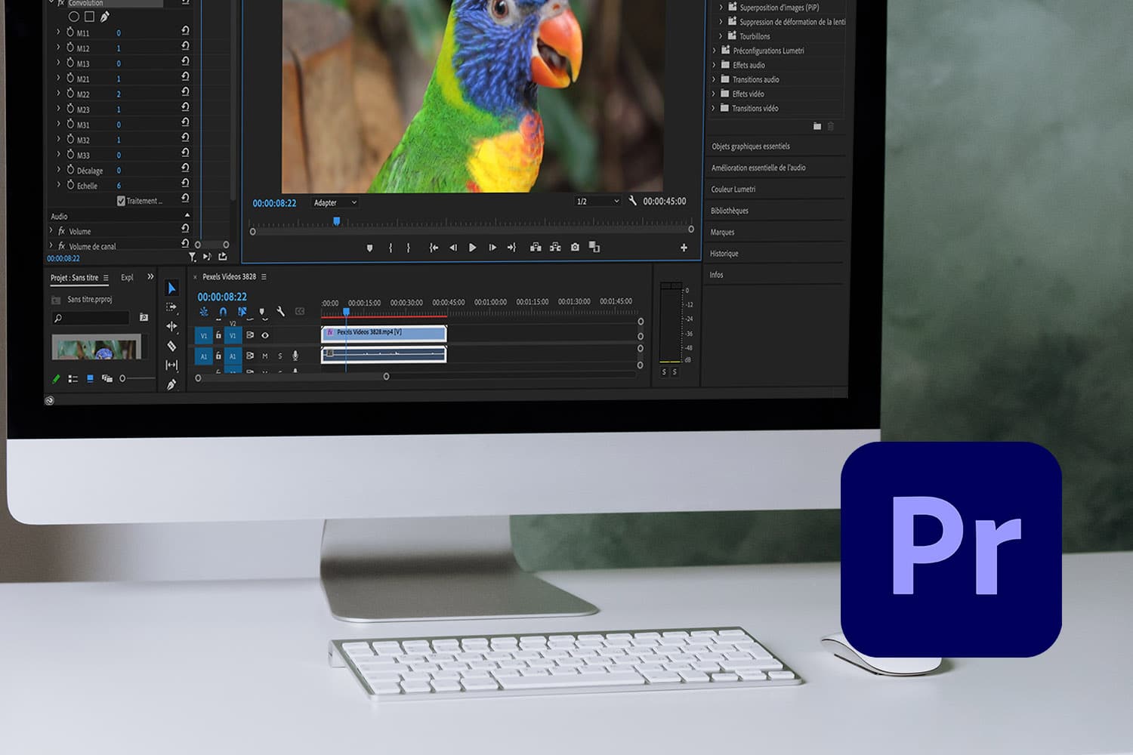The height and width of the screenshot is (755, 1133).
Task: Expand the Préconfigurations Lumetri folder
Action: [x=714, y=51]
